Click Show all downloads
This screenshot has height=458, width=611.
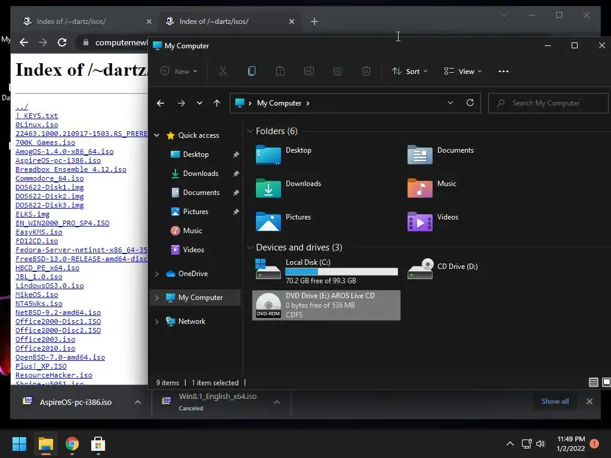[555, 401]
